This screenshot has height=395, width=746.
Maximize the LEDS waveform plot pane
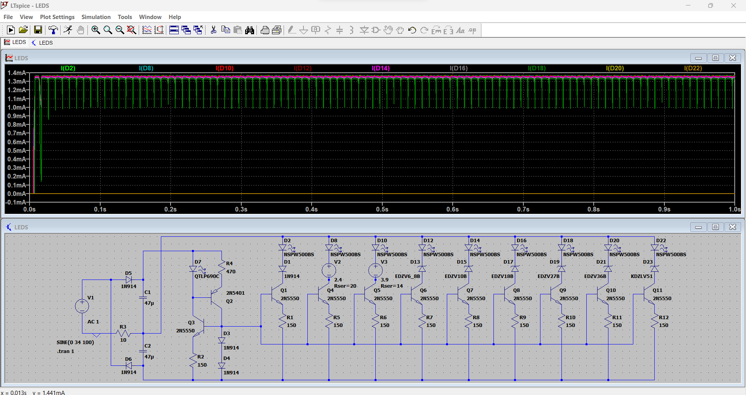(715, 58)
